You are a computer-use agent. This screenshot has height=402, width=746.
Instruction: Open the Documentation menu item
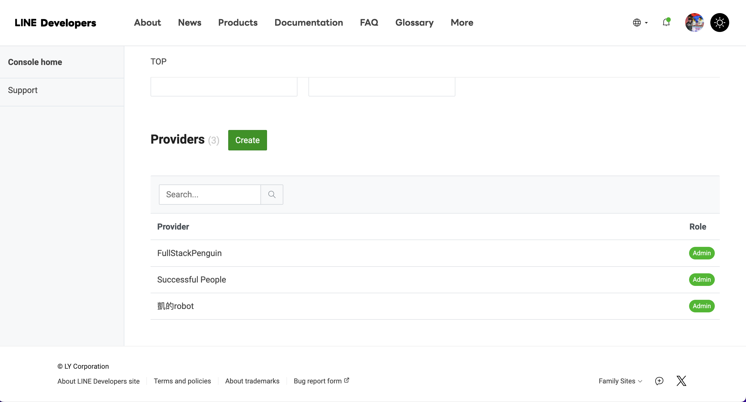pyautogui.click(x=309, y=22)
